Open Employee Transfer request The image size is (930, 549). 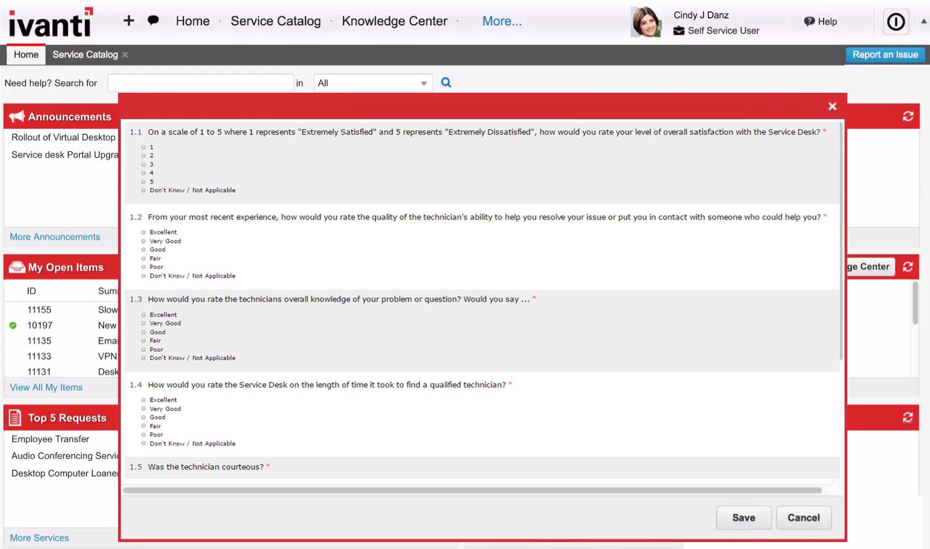(x=50, y=439)
